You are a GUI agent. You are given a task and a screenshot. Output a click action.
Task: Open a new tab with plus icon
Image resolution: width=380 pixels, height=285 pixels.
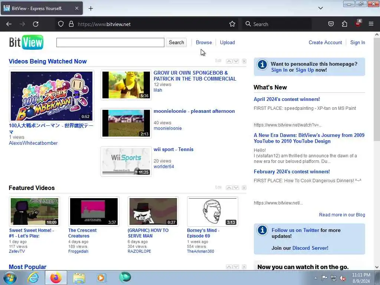[91, 9]
